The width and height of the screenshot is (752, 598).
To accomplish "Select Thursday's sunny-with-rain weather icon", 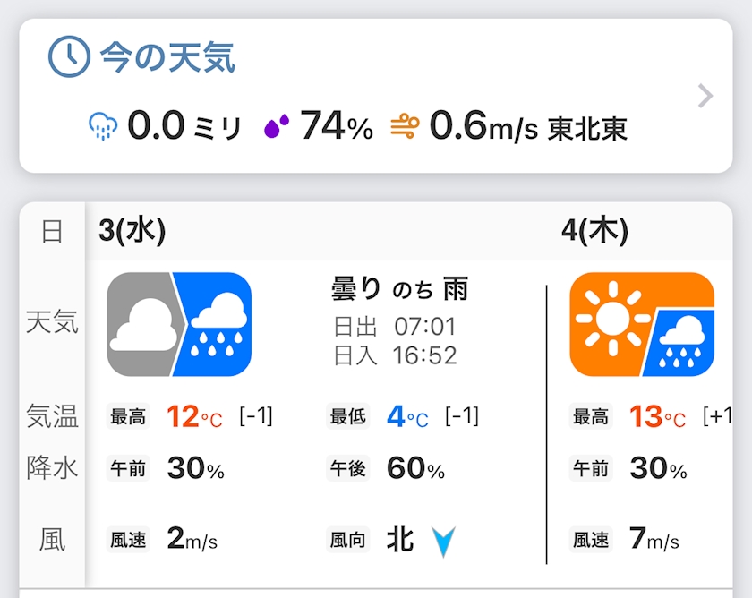I will (x=642, y=323).
